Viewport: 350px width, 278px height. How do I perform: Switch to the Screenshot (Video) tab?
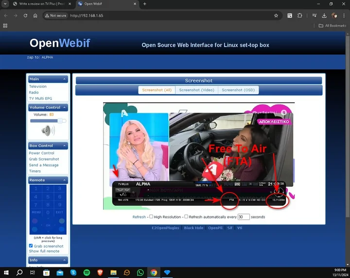pyautogui.click(x=197, y=90)
